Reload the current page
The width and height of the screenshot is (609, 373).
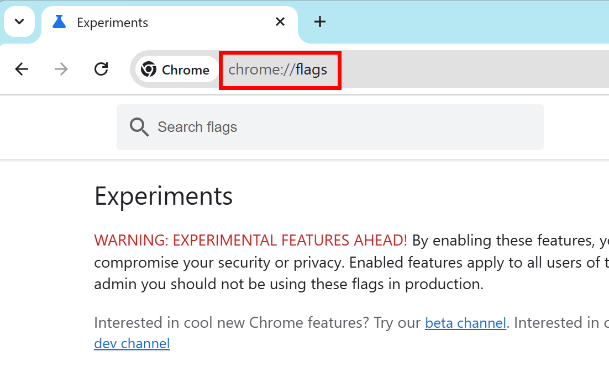101,70
